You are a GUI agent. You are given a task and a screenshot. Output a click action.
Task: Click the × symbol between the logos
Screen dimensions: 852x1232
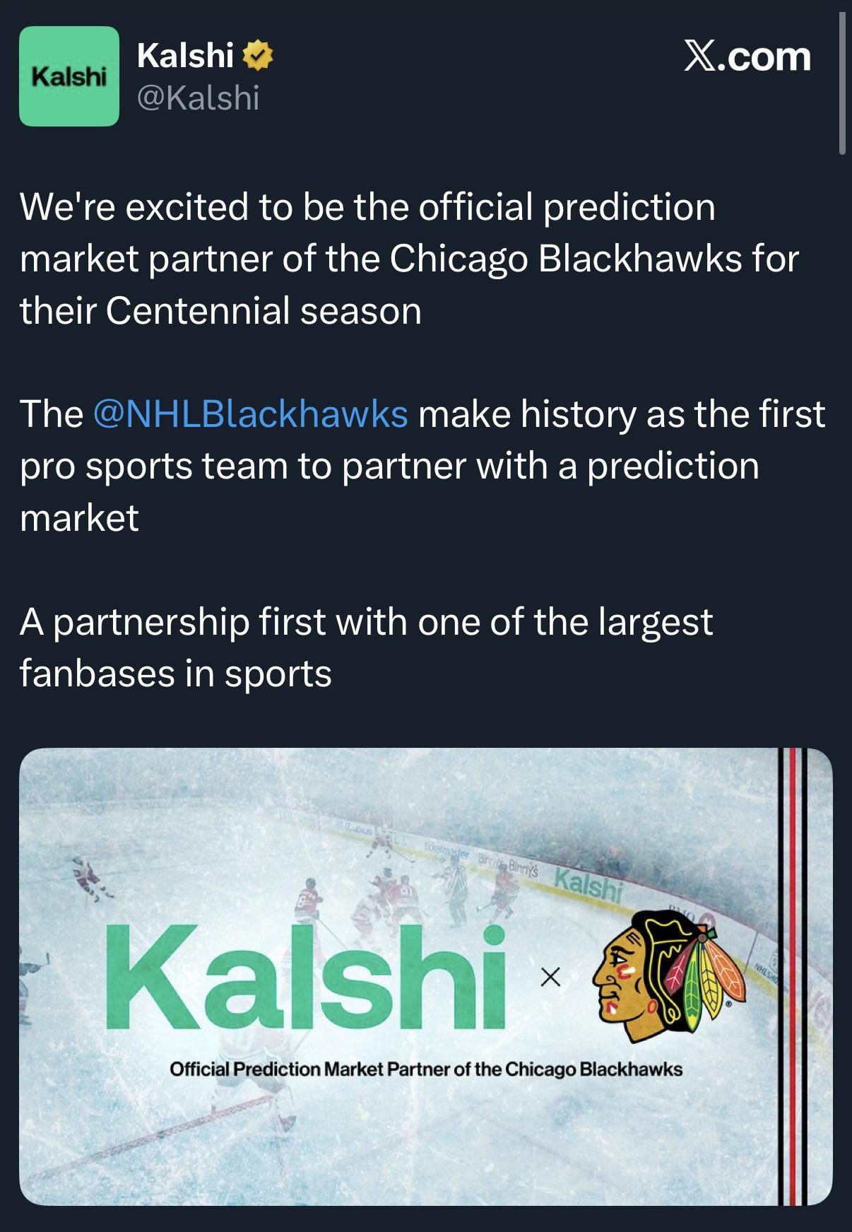[550, 978]
